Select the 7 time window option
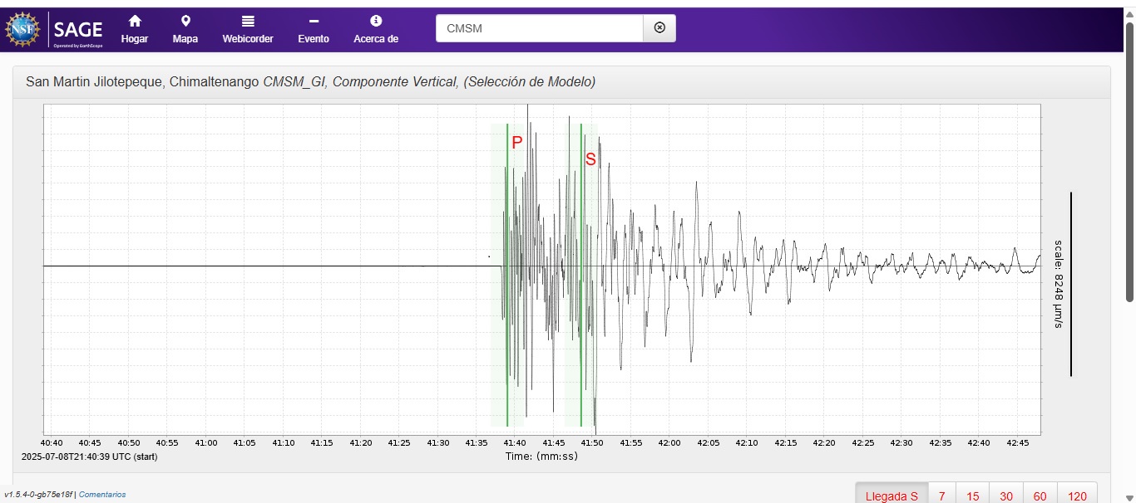 941,496
